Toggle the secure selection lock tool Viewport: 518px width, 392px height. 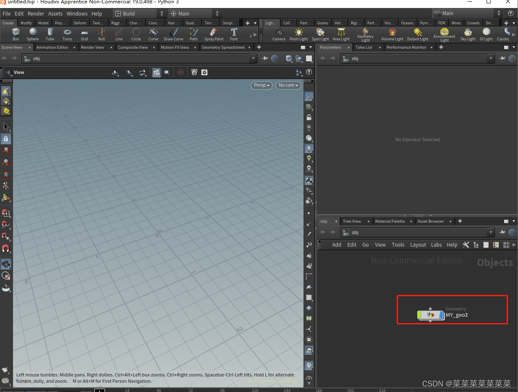pyautogui.click(x=6, y=138)
